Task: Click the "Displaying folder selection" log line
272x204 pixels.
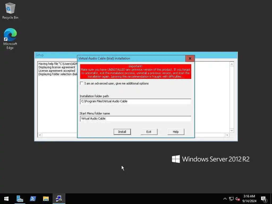Action: click(x=58, y=74)
